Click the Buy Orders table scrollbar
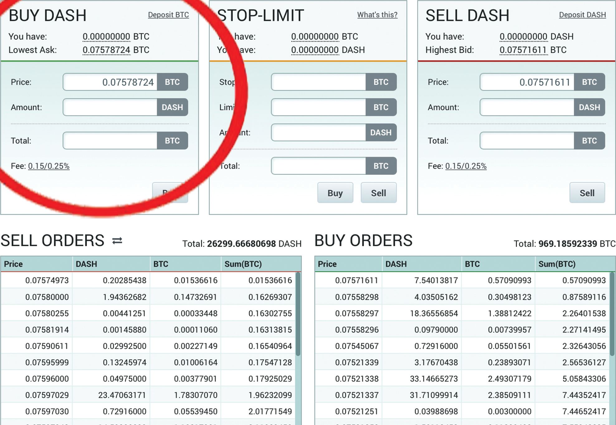 coord(612,315)
